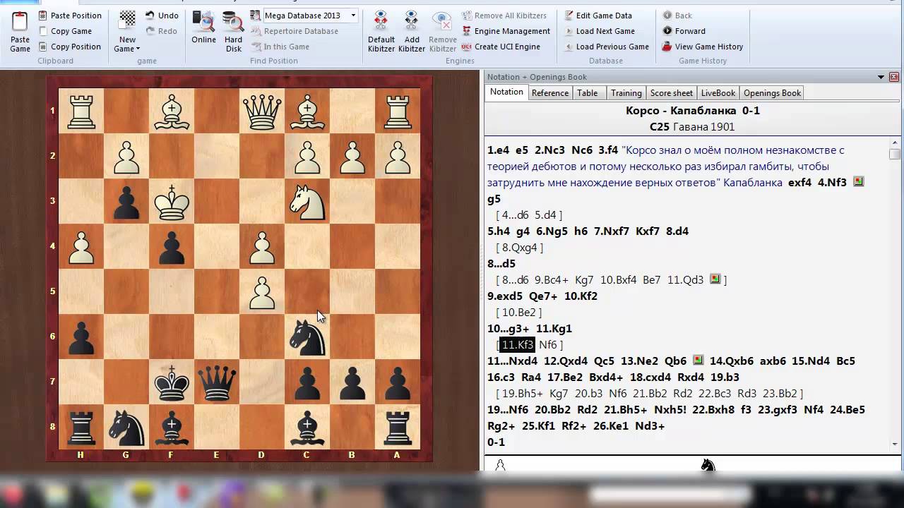904x508 pixels.
Task: Click the Hard Disk search icon
Action: 233,23
